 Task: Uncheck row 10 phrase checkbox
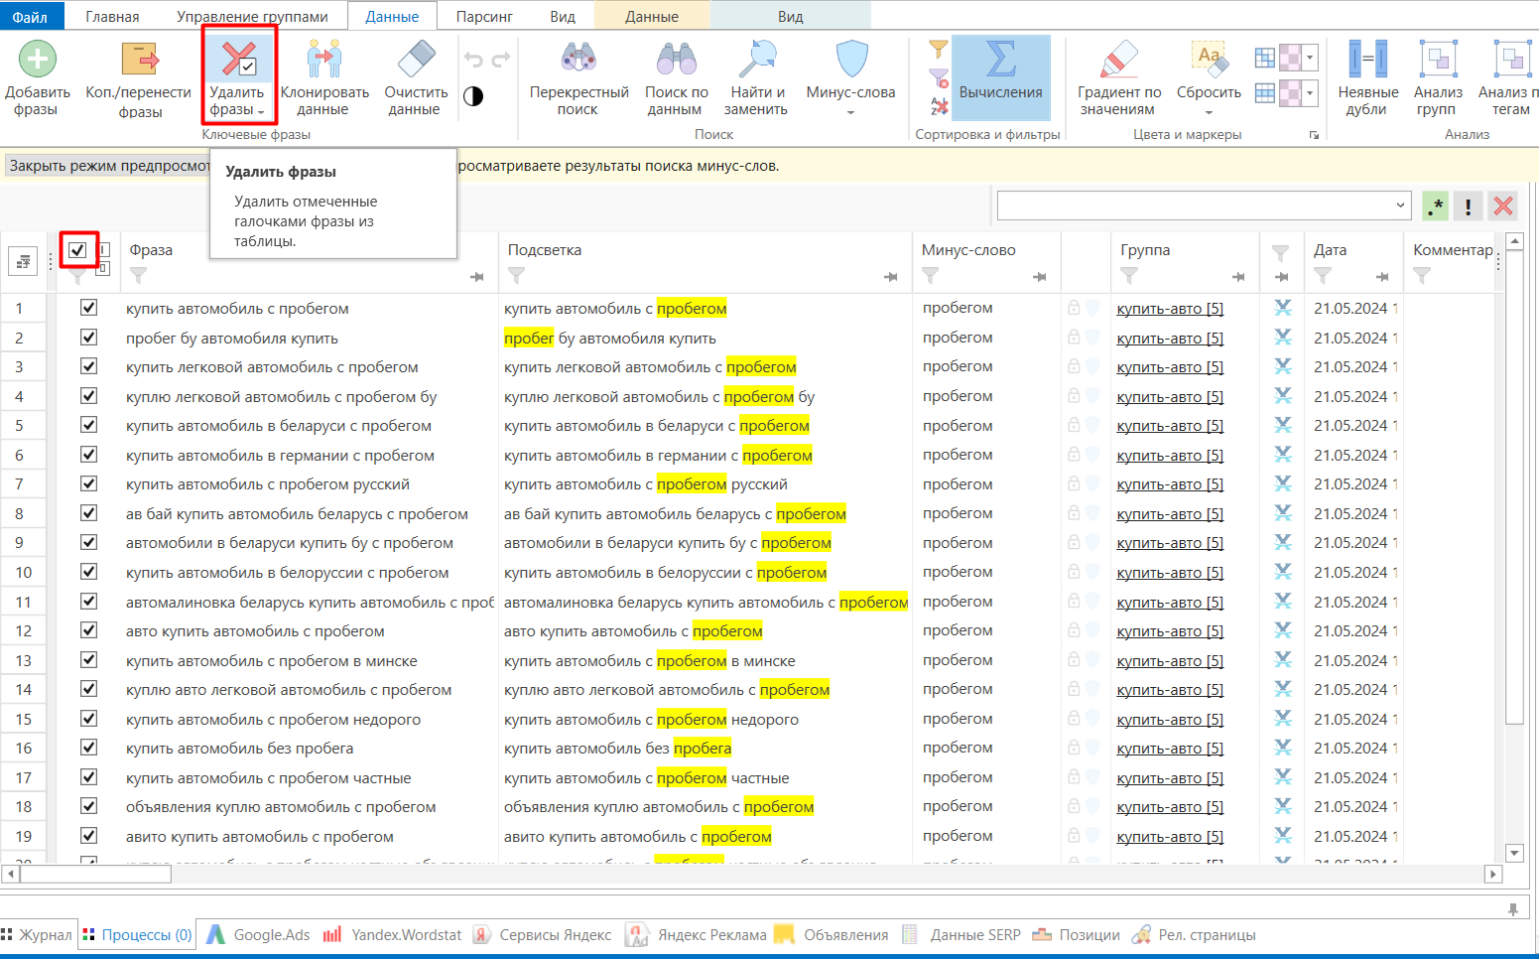point(88,572)
